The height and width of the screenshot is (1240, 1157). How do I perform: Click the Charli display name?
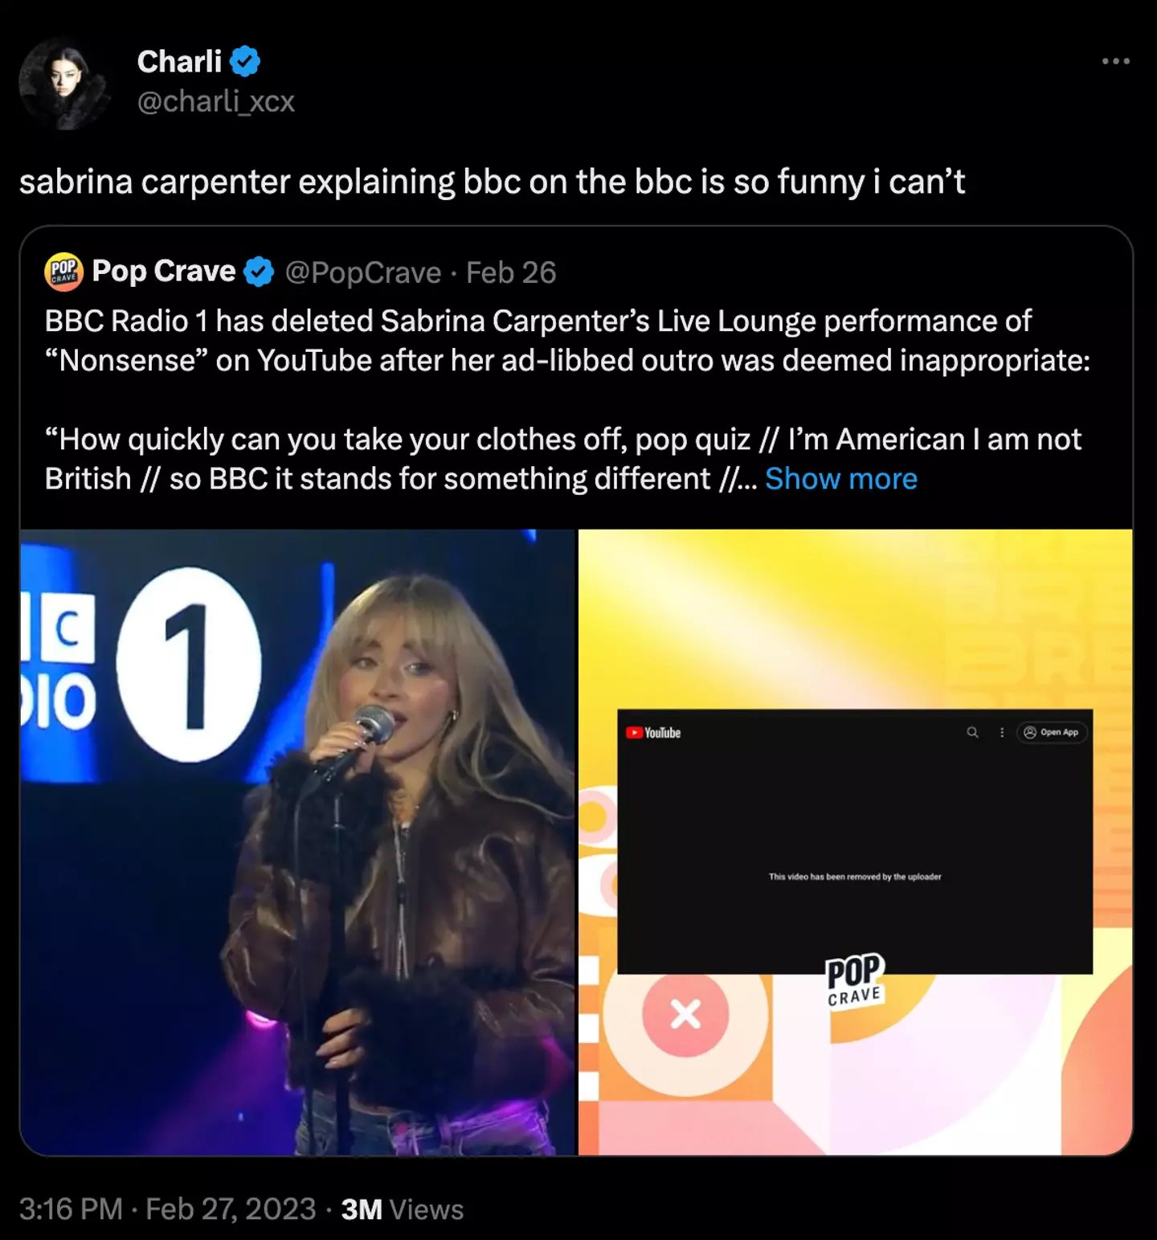click(x=179, y=61)
